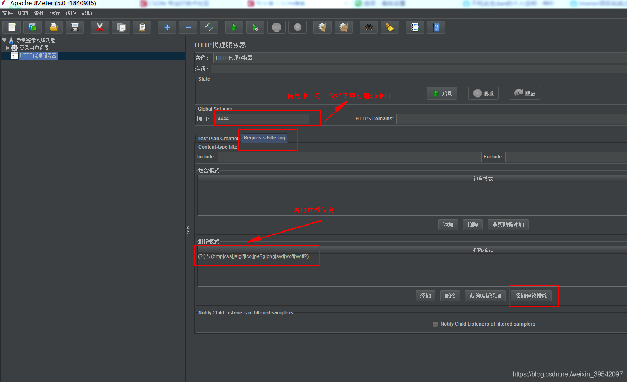Viewport: 627px width, 382px height.
Task: Click the 启动 start proxy button
Action: click(x=442, y=93)
